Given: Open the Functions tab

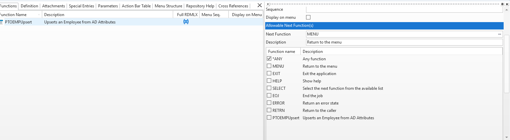Looking at the screenshot, I should click(x=9, y=6).
